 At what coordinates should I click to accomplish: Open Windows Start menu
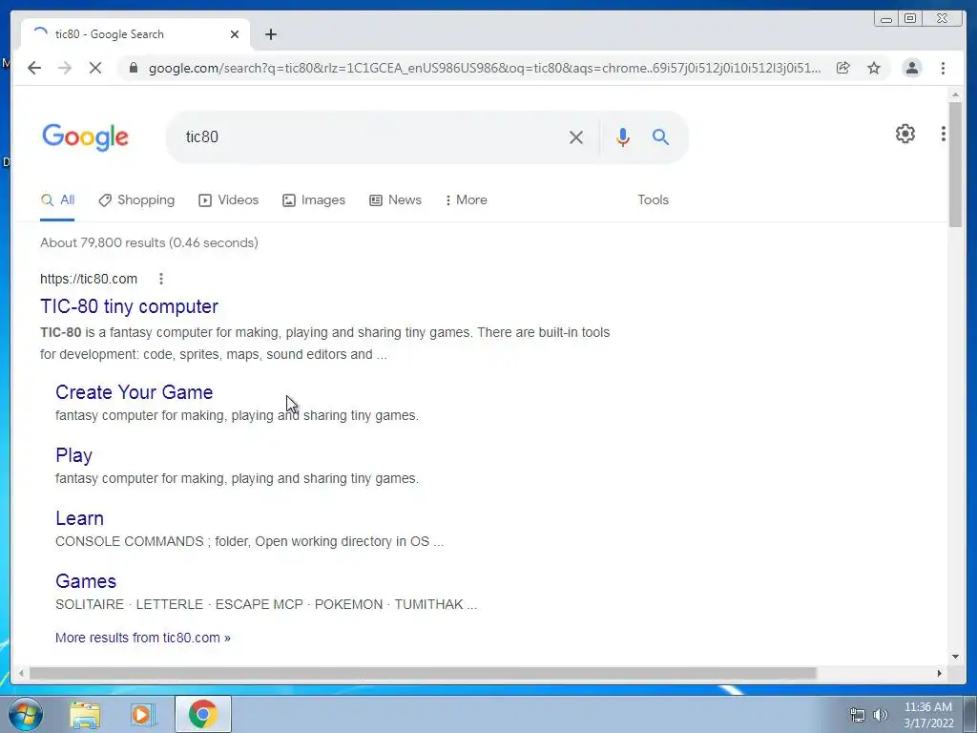pos(26,714)
